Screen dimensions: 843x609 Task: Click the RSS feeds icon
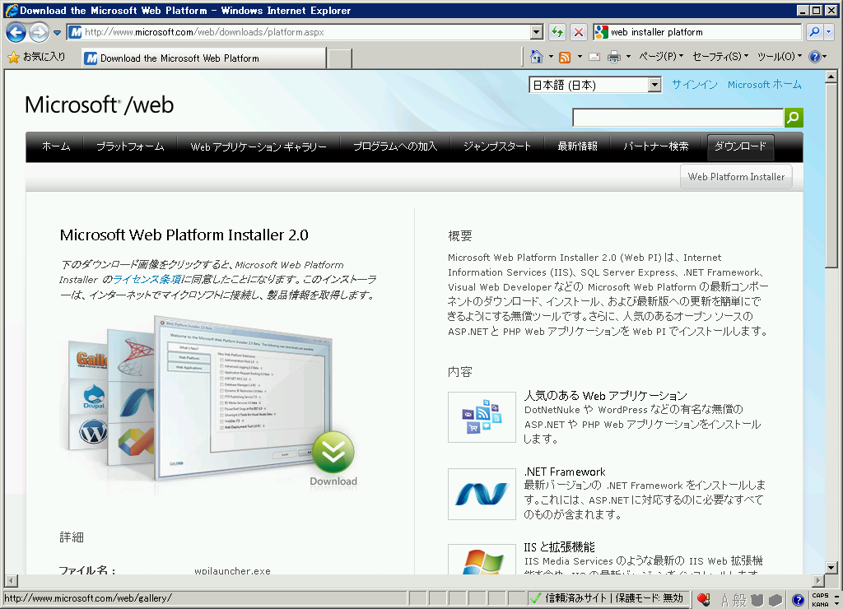point(565,57)
